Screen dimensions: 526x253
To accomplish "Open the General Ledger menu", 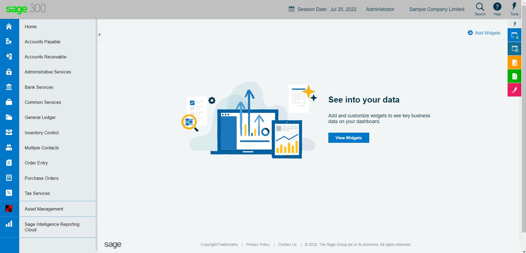I will (x=40, y=117).
